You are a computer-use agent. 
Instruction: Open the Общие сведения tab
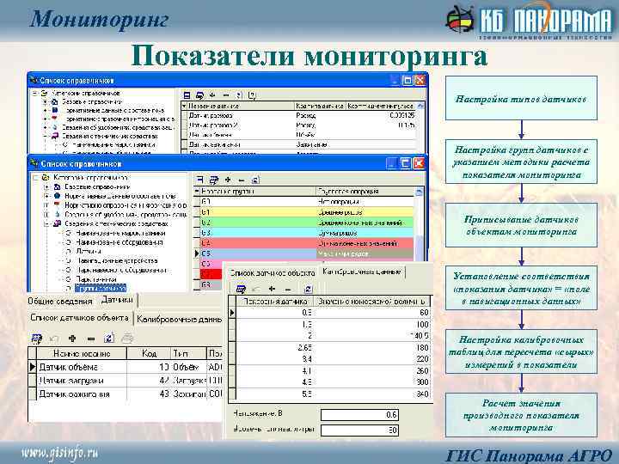click(x=59, y=301)
